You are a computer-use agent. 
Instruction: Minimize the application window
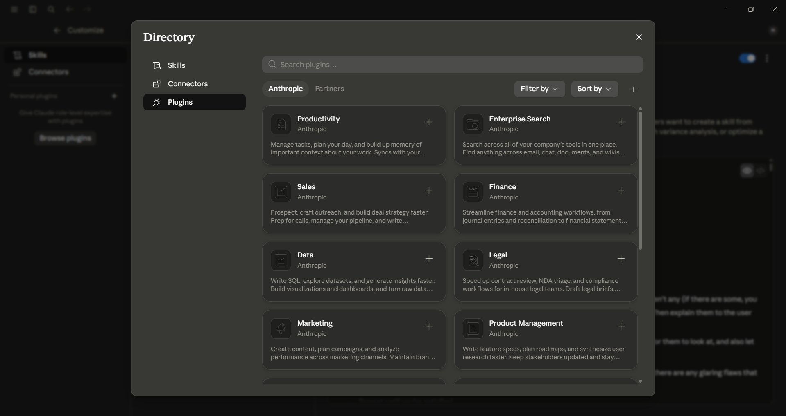pos(728,9)
